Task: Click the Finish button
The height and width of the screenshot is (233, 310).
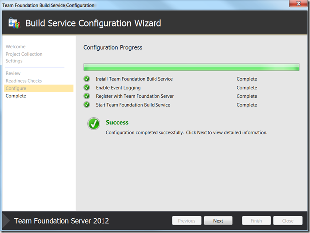Action: pos(256,221)
